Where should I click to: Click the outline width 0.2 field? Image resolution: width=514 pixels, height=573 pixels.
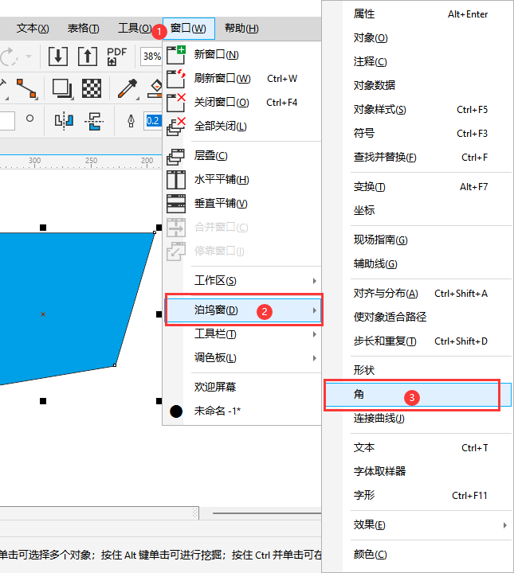[x=153, y=121]
